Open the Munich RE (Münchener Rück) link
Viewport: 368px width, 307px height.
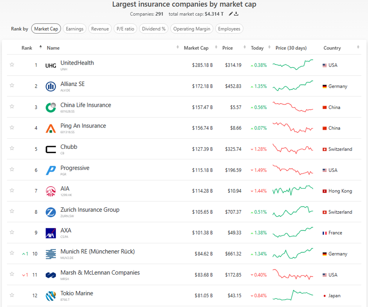[97, 252]
